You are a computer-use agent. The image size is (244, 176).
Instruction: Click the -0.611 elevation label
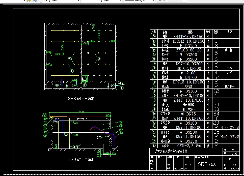74,123
